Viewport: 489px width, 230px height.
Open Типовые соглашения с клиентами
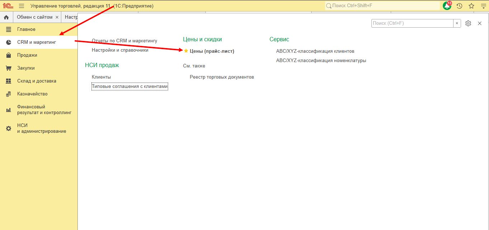click(x=129, y=86)
